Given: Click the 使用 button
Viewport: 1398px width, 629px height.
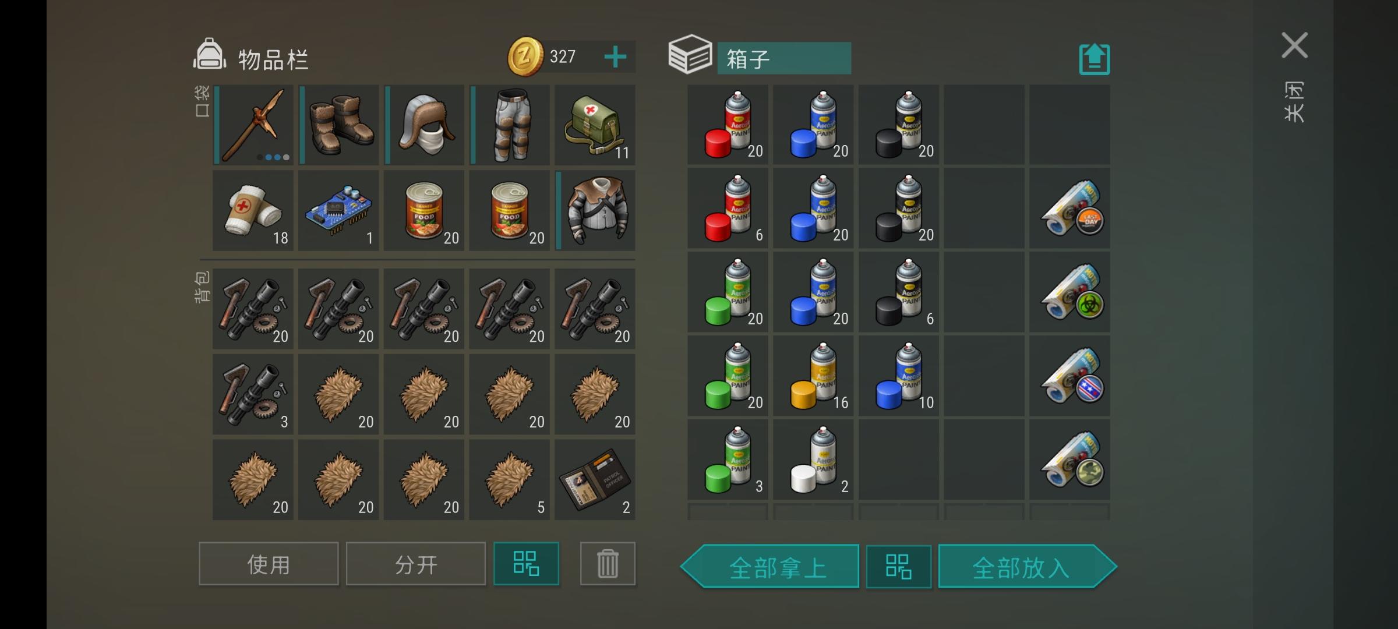Looking at the screenshot, I should [x=269, y=564].
